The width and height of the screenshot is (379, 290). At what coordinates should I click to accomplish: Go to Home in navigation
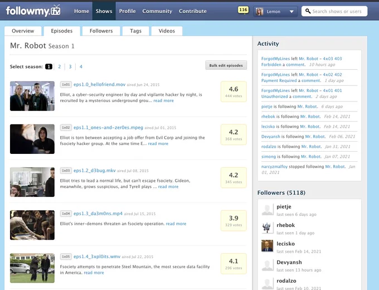pyautogui.click(x=81, y=11)
